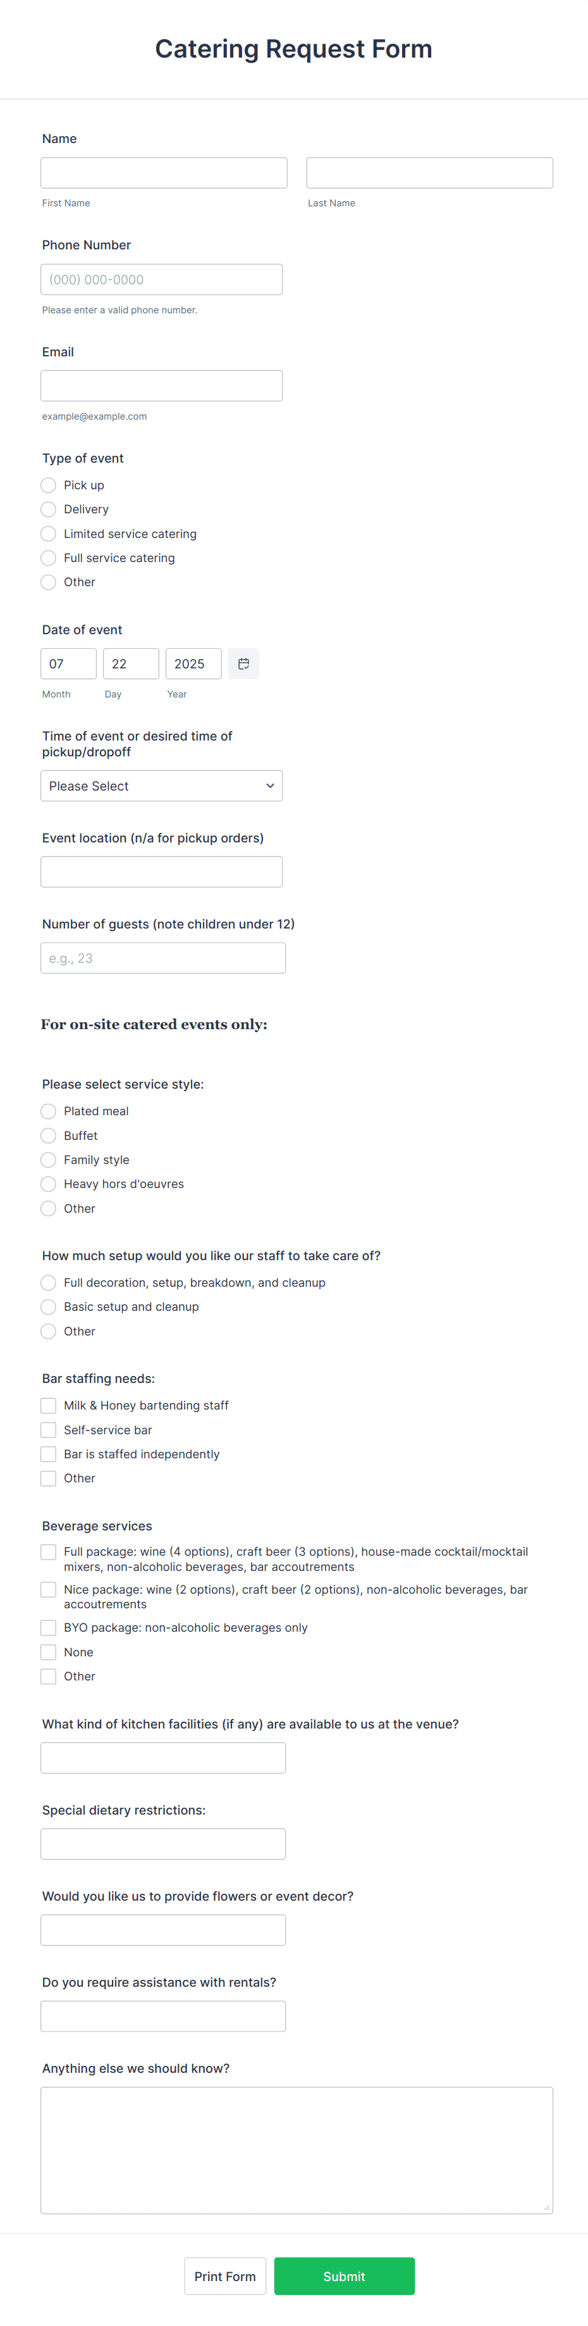Click the First Name input field
The height and width of the screenshot is (2326, 588).
click(163, 172)
